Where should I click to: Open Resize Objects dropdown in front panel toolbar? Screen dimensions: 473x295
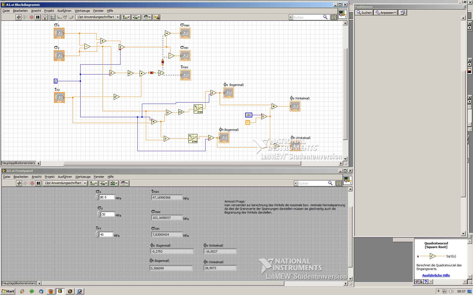(x=114, y=183)
